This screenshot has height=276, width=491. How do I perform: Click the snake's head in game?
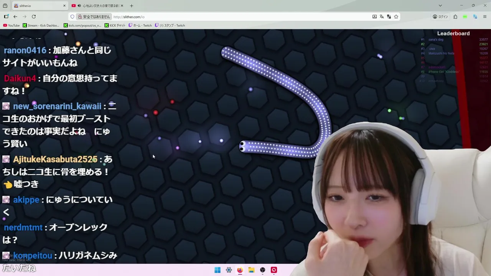coord(243,146)
